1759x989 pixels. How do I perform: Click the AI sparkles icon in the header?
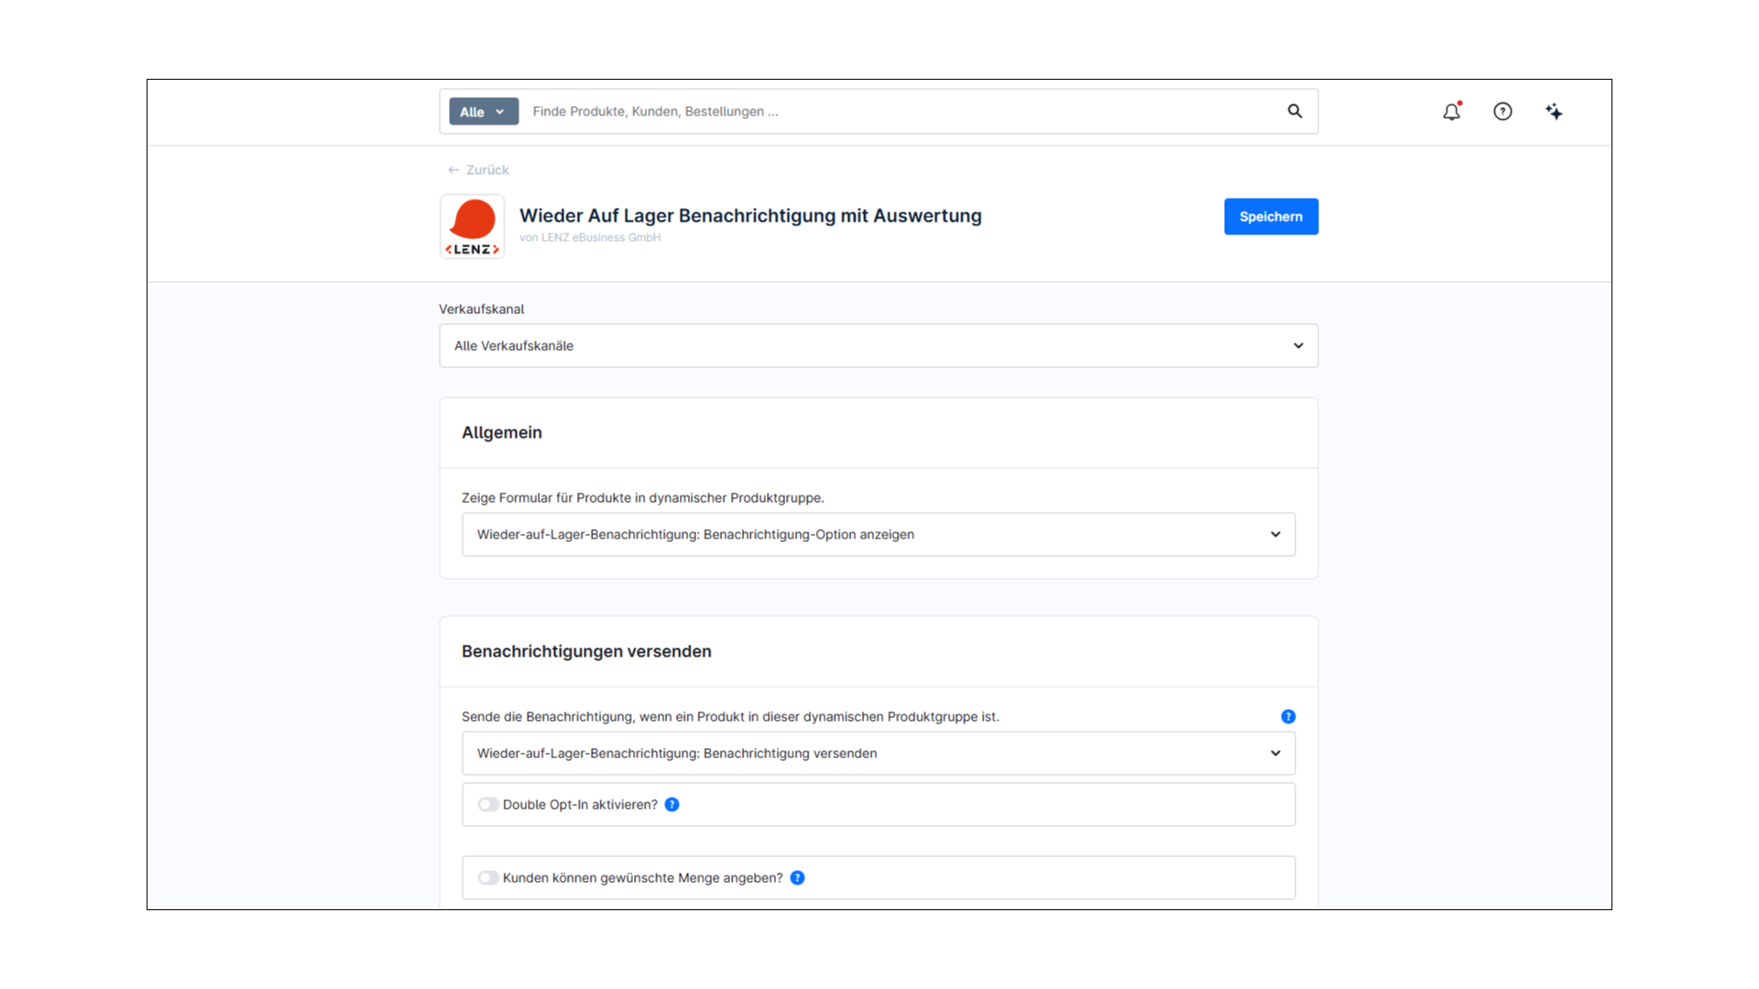(1554, 111)
